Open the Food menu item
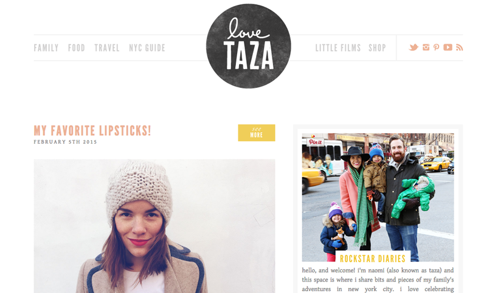Image resolution: width=492 pixels, height=293 pixels. point(77,48)
